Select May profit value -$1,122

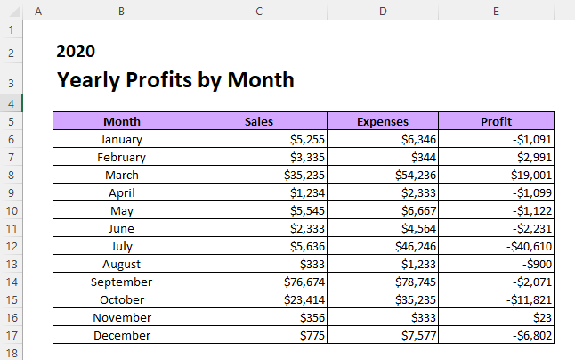[x=496, y=210]
